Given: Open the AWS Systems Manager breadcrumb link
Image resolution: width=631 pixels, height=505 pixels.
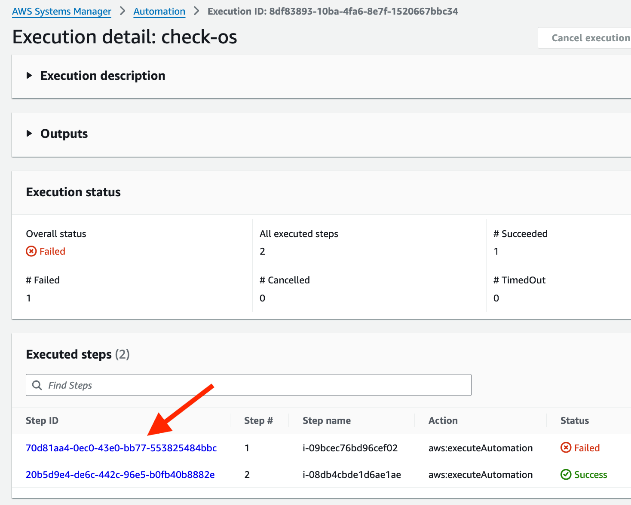Looking at the screenshot, I should (61, 12).
